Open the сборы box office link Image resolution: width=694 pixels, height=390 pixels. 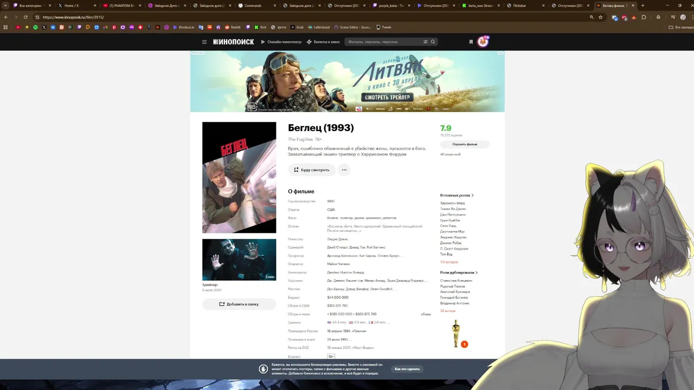click(426, 314)
